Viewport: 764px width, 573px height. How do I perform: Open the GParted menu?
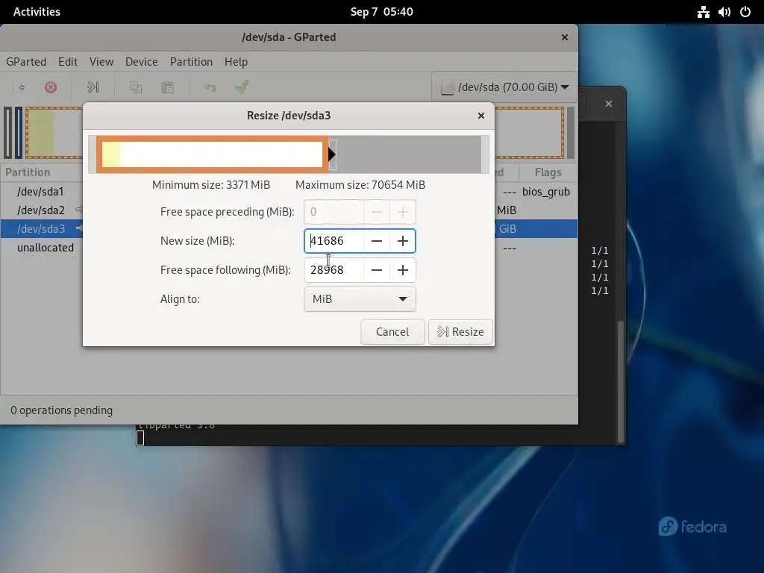click(x=26, y=62)
